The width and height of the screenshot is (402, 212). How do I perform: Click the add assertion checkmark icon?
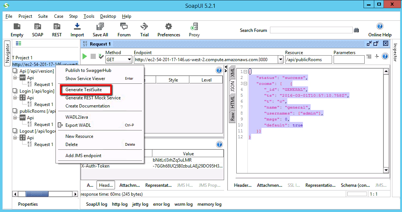coord(101,56)
